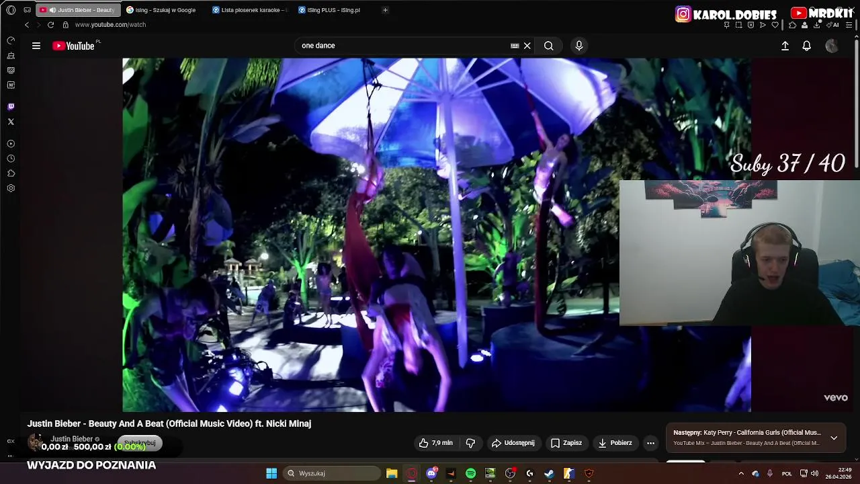
Task: Open Spotify from the taskbar
Action: [470, 473]
